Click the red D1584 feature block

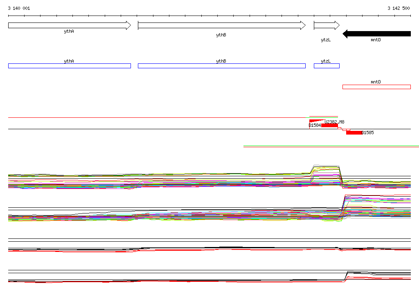pyautogui.click(x=329, y=125)
